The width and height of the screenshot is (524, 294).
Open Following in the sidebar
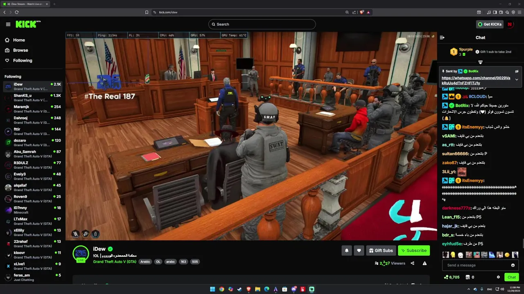click(x=23, y=60)
